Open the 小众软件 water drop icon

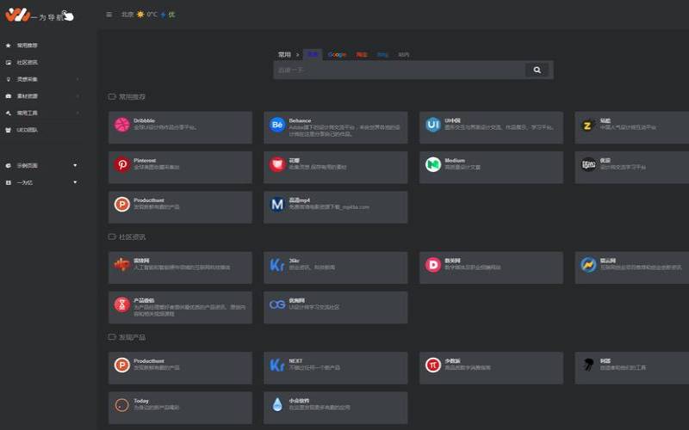(x=277, y=405)
